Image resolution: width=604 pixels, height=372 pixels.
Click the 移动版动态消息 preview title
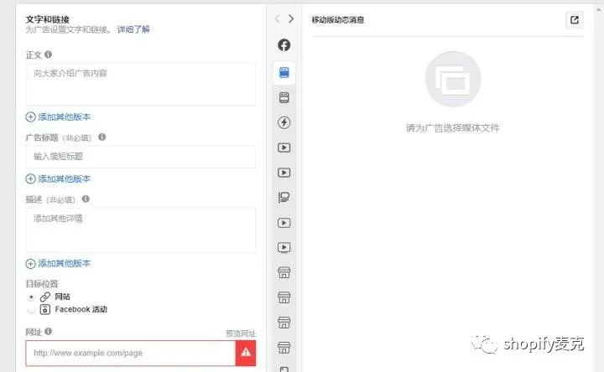click(x=338, y=19)
